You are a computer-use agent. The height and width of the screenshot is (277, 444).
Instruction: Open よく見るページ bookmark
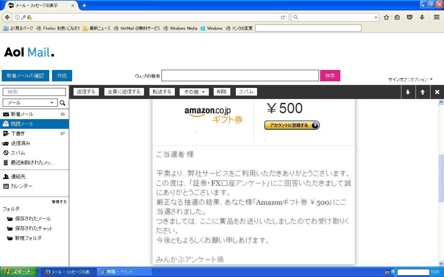click(x=18, y=28)
